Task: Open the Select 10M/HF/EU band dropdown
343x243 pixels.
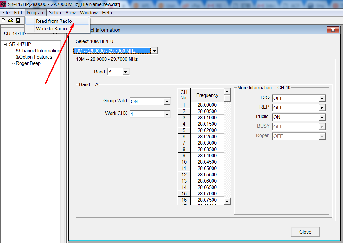Action: [154, 51]
